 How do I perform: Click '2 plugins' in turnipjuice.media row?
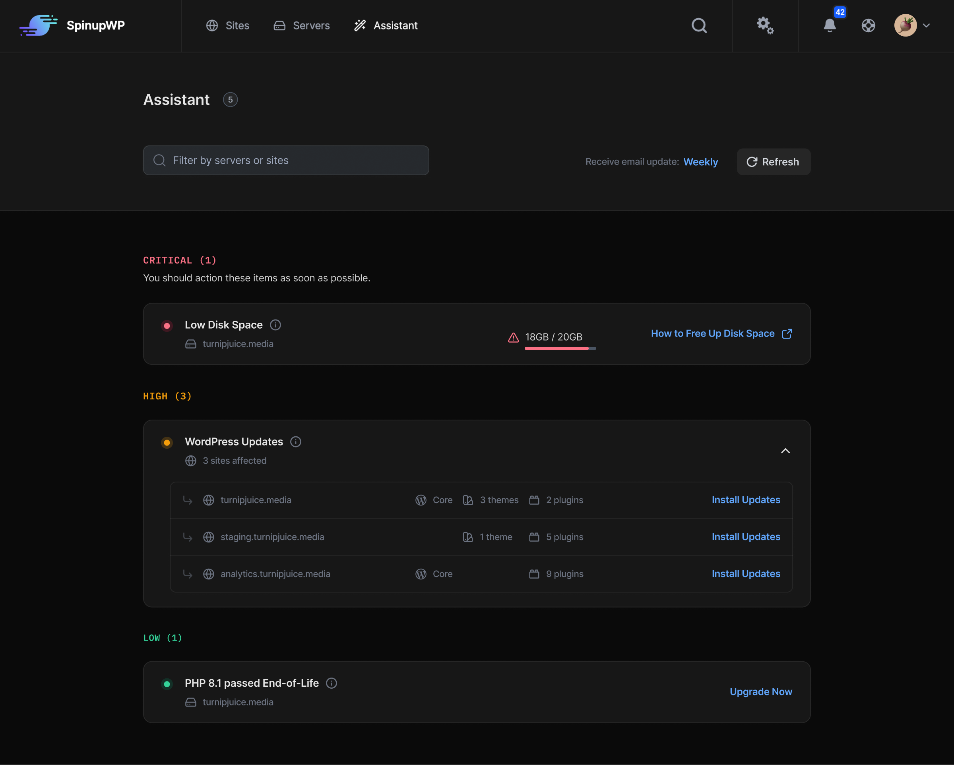564,500
